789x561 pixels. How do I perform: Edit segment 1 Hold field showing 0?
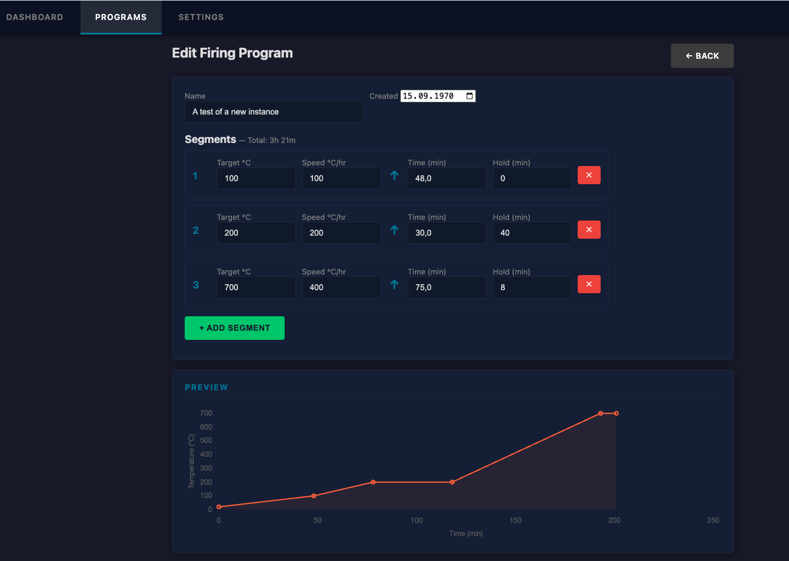click(532, 178)
